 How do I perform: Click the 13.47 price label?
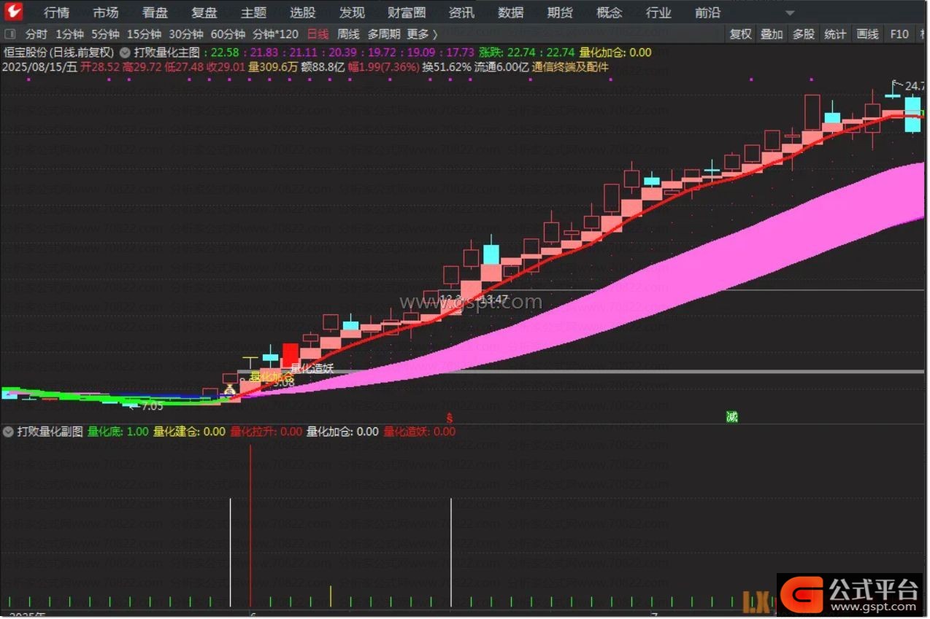494,300
